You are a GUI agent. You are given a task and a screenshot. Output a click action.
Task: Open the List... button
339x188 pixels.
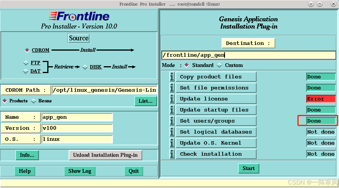[146, 101]
